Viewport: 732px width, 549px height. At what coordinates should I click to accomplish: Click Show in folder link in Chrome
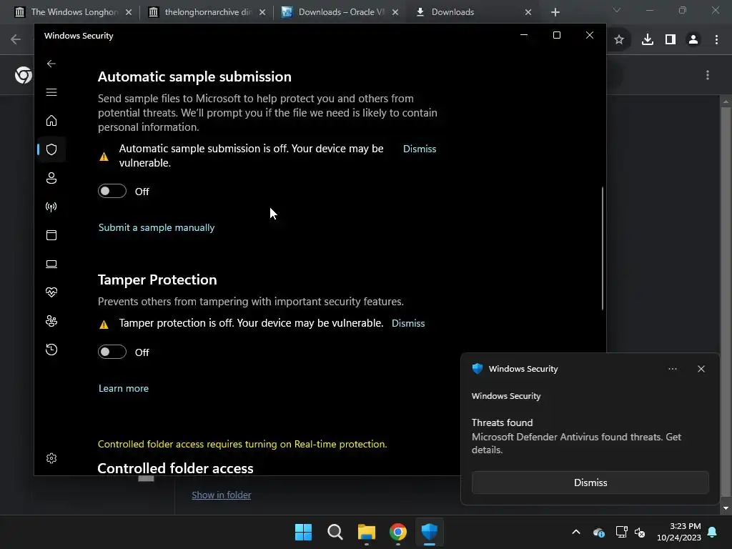222,495
